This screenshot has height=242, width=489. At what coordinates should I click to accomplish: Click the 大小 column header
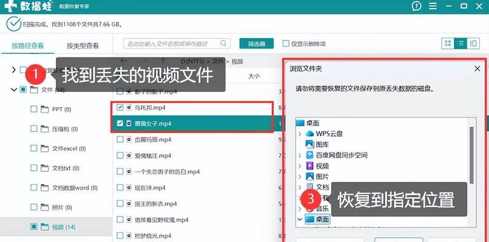coord(254,76)
